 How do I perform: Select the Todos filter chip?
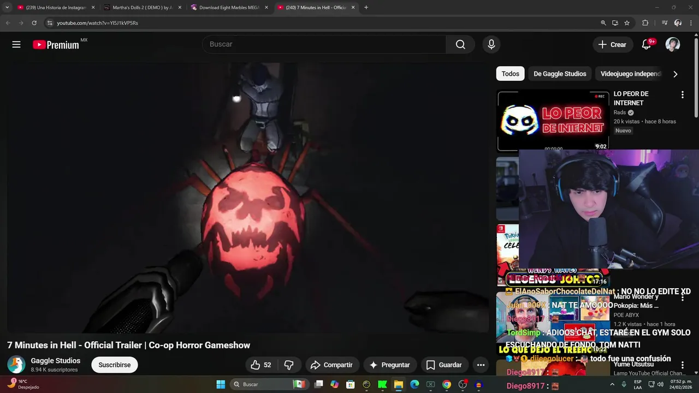[x=511, y=74]
